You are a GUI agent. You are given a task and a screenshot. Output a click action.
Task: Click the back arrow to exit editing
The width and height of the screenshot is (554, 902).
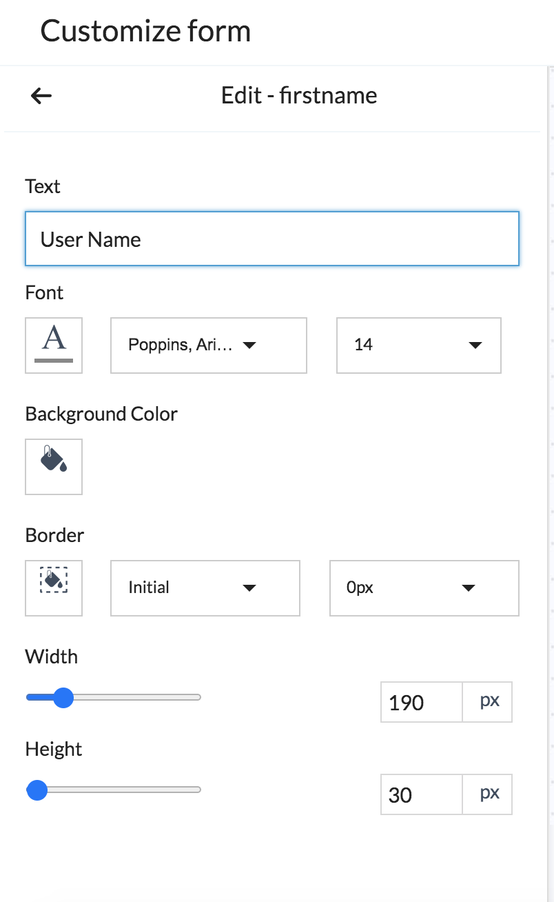pos(41,95)
